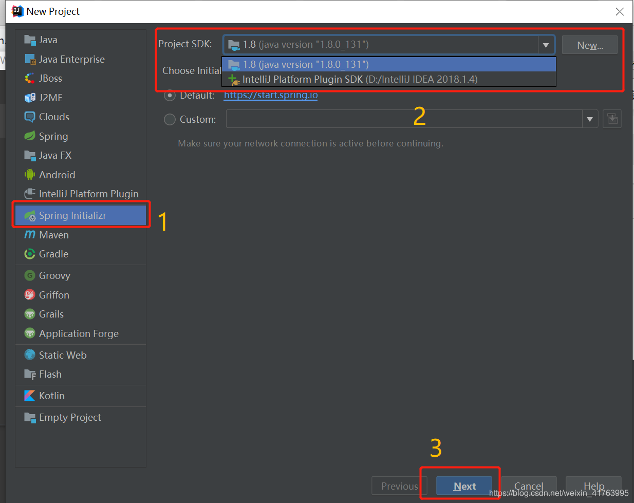Select Static Web project type
Image resolution: width=634 pixels, height=503 pixels.
81,355
